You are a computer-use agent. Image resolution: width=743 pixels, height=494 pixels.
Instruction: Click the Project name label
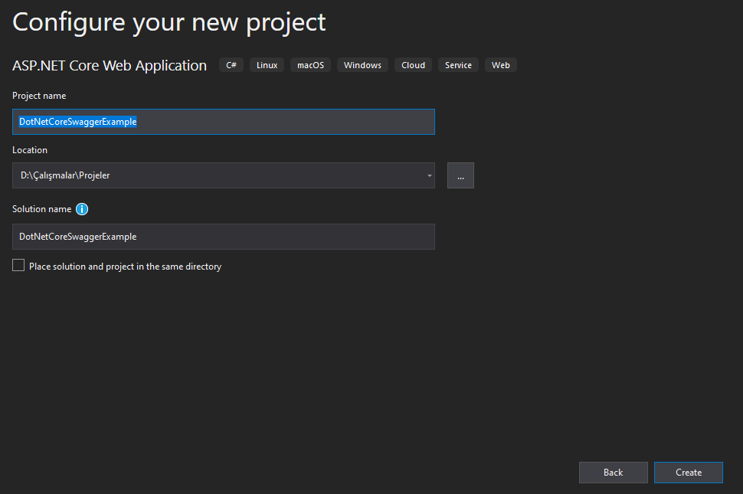[x=39, y=96]
